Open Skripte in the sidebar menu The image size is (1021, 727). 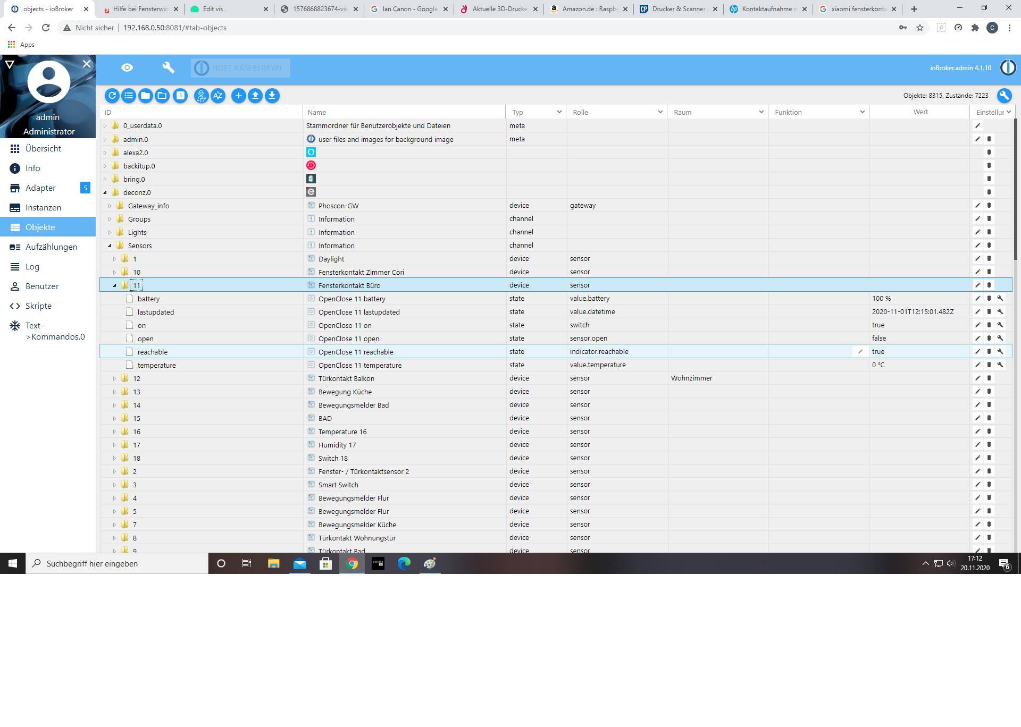[x=38, y=306]
